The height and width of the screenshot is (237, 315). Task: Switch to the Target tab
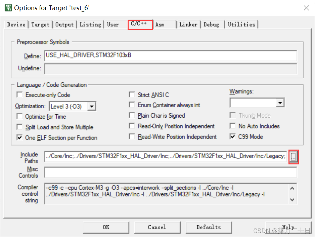coord(40,25)
